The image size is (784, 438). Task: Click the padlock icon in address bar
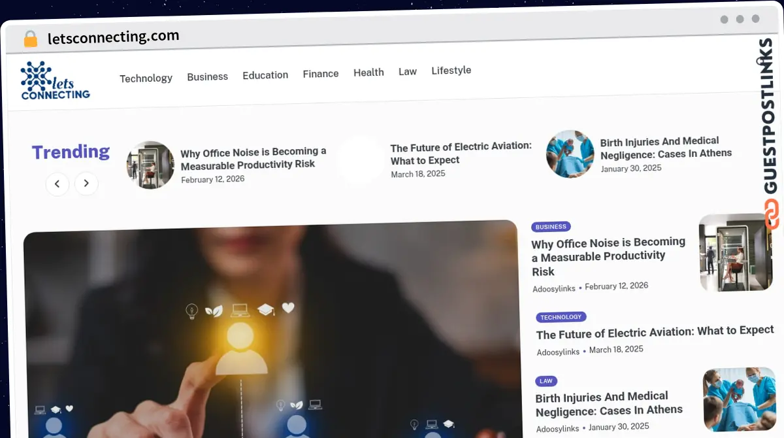(30, 39)
